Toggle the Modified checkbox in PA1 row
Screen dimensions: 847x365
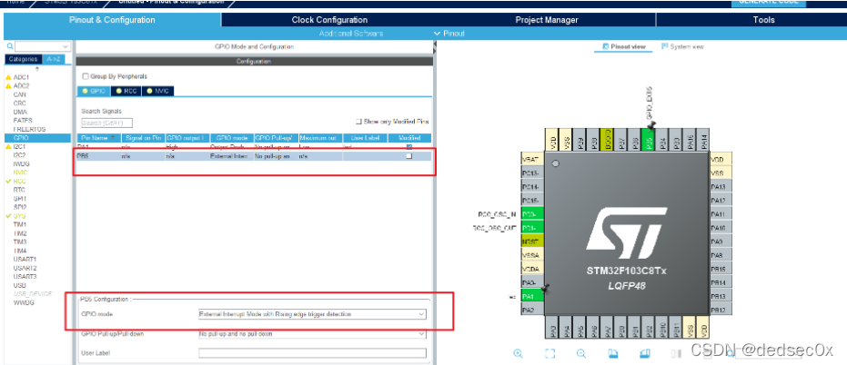408,147
